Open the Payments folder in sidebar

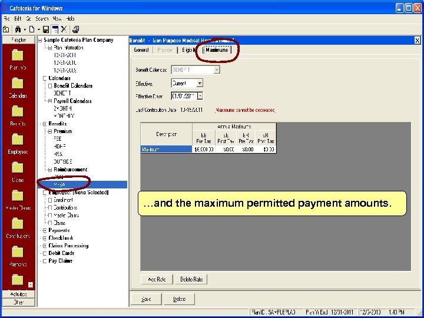[18, 257]
